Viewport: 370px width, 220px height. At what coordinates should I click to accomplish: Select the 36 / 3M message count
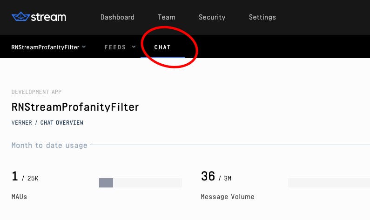(216, 177)
